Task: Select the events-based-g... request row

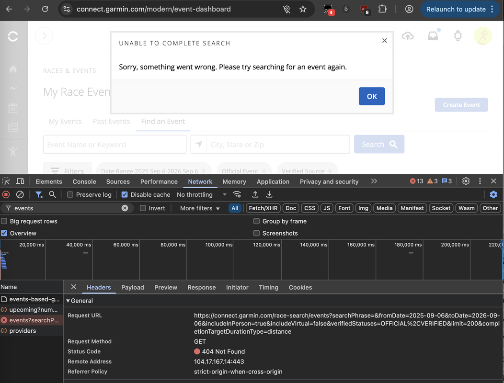Action: click(32, 299)
